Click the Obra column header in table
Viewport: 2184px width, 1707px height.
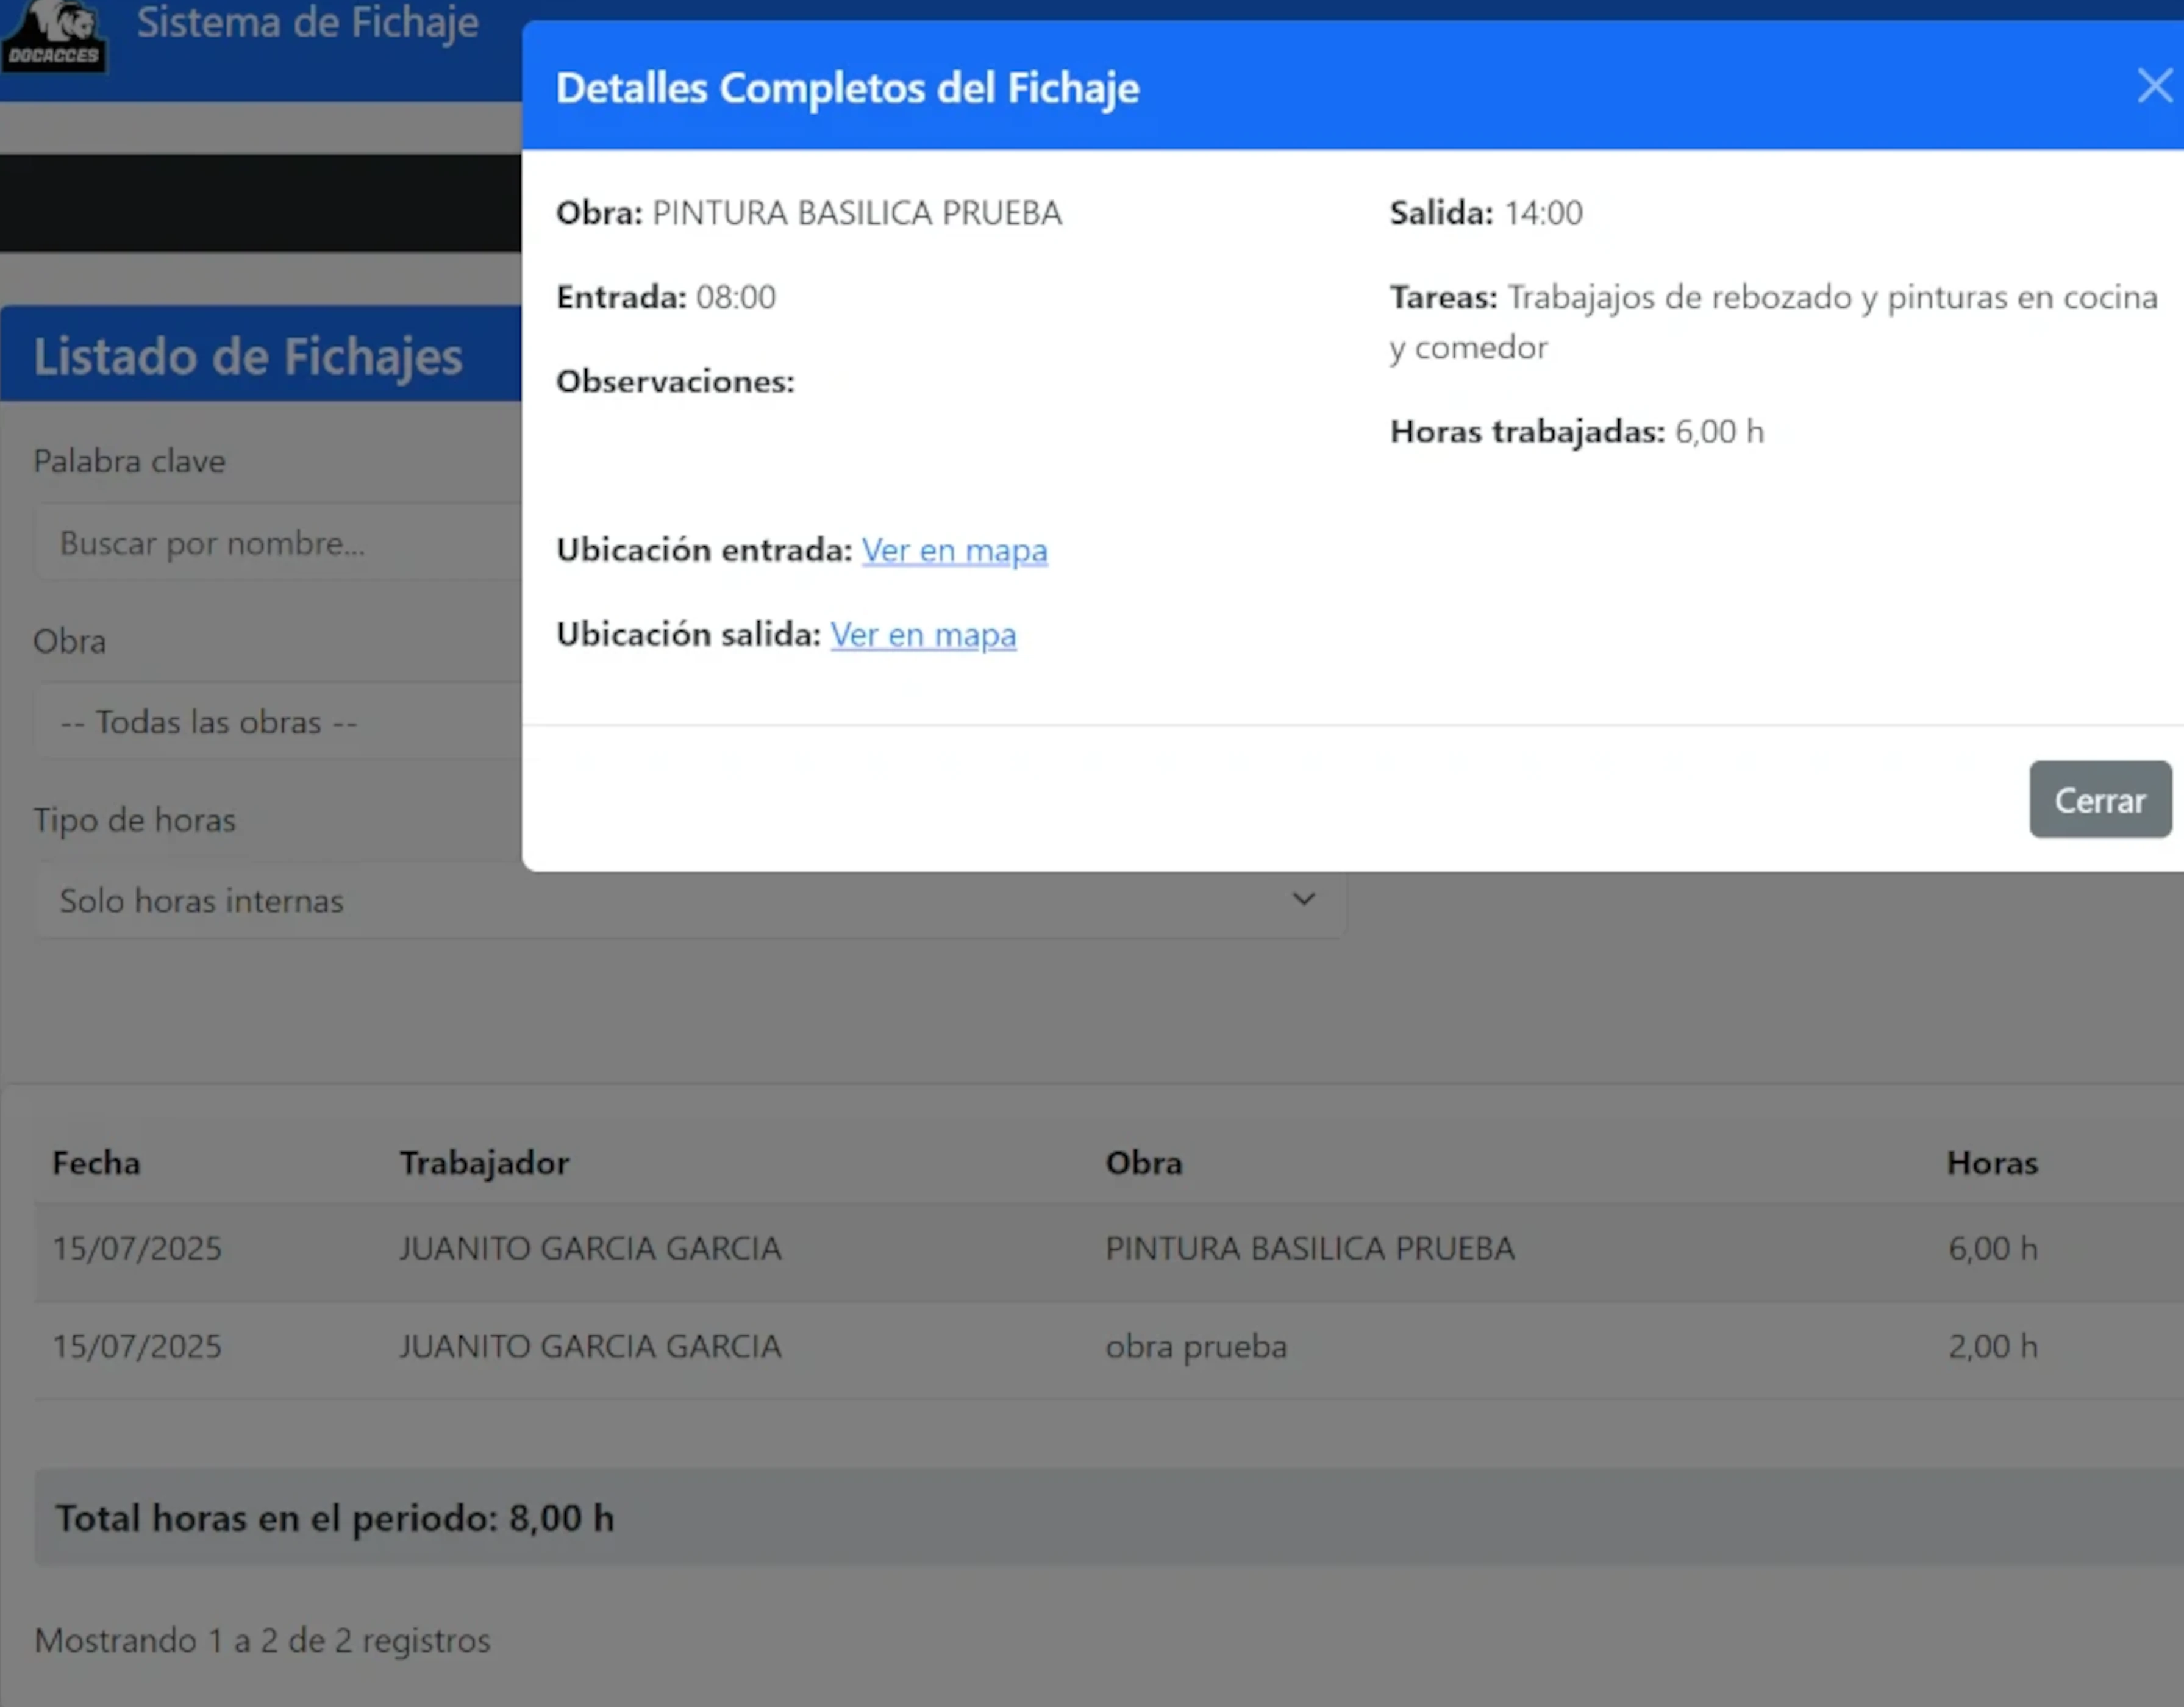1144,1164
